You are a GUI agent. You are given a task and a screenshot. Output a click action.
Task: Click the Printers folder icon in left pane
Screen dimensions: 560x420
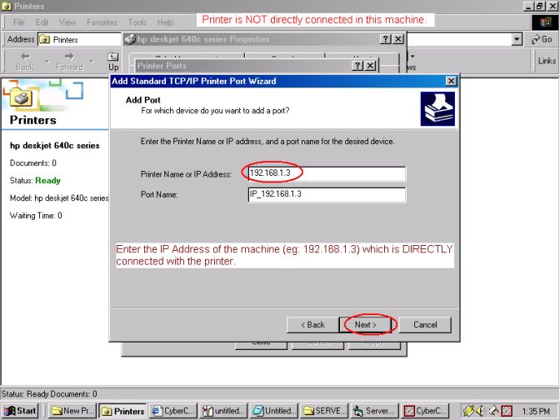[23, 97]
